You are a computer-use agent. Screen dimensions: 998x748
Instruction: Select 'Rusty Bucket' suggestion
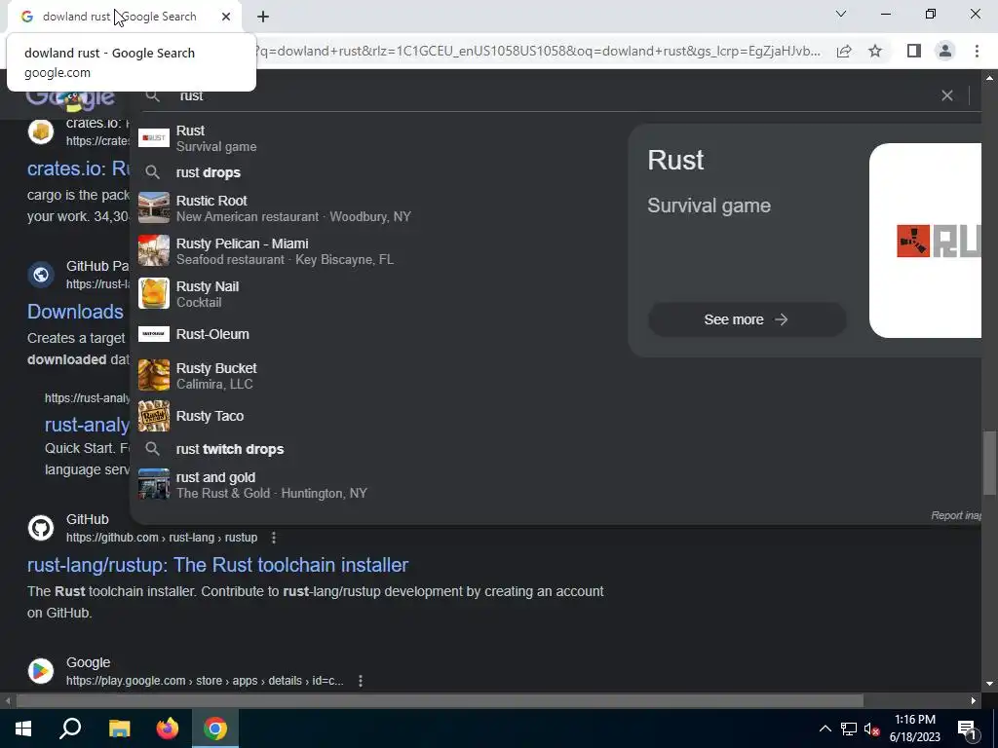coord(377,375)
